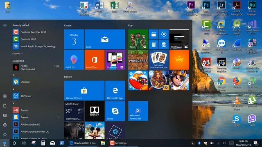The image size is (262, 147).
Task: Open the Candy Crush tile
Action: pos(138,80)
